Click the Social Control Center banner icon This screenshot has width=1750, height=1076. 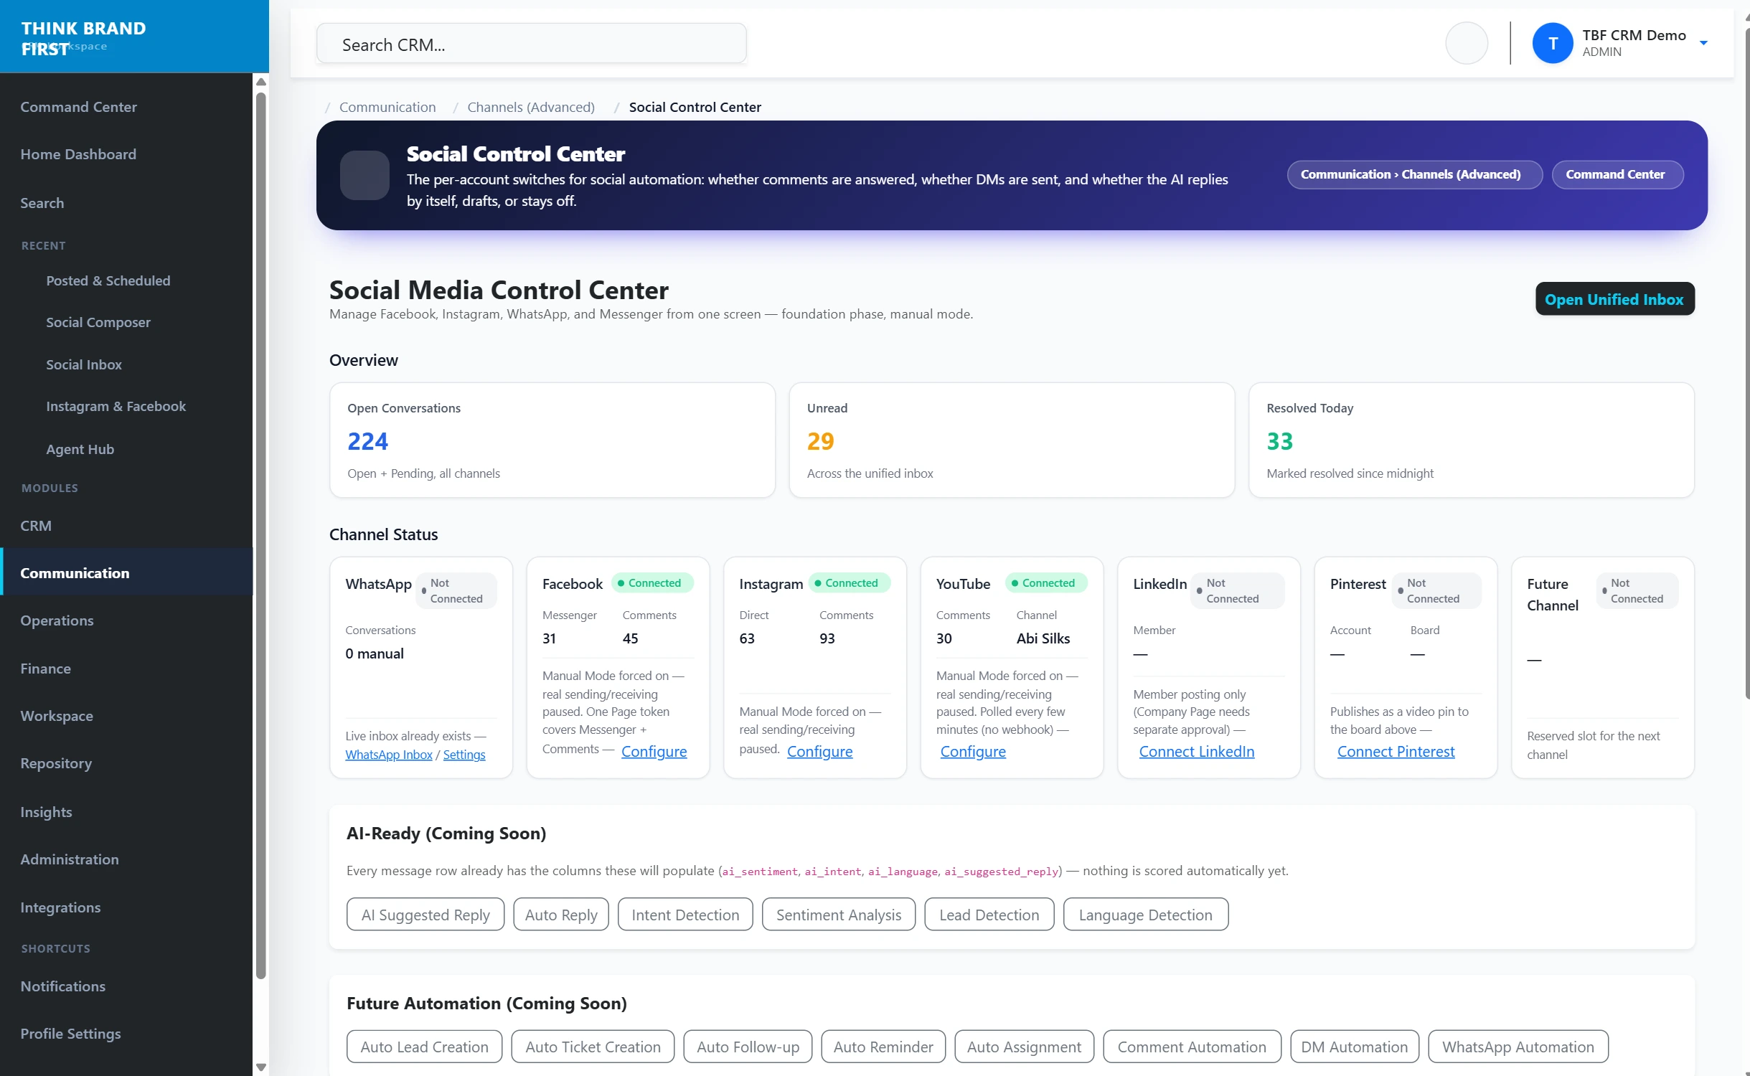click(364, 175)
